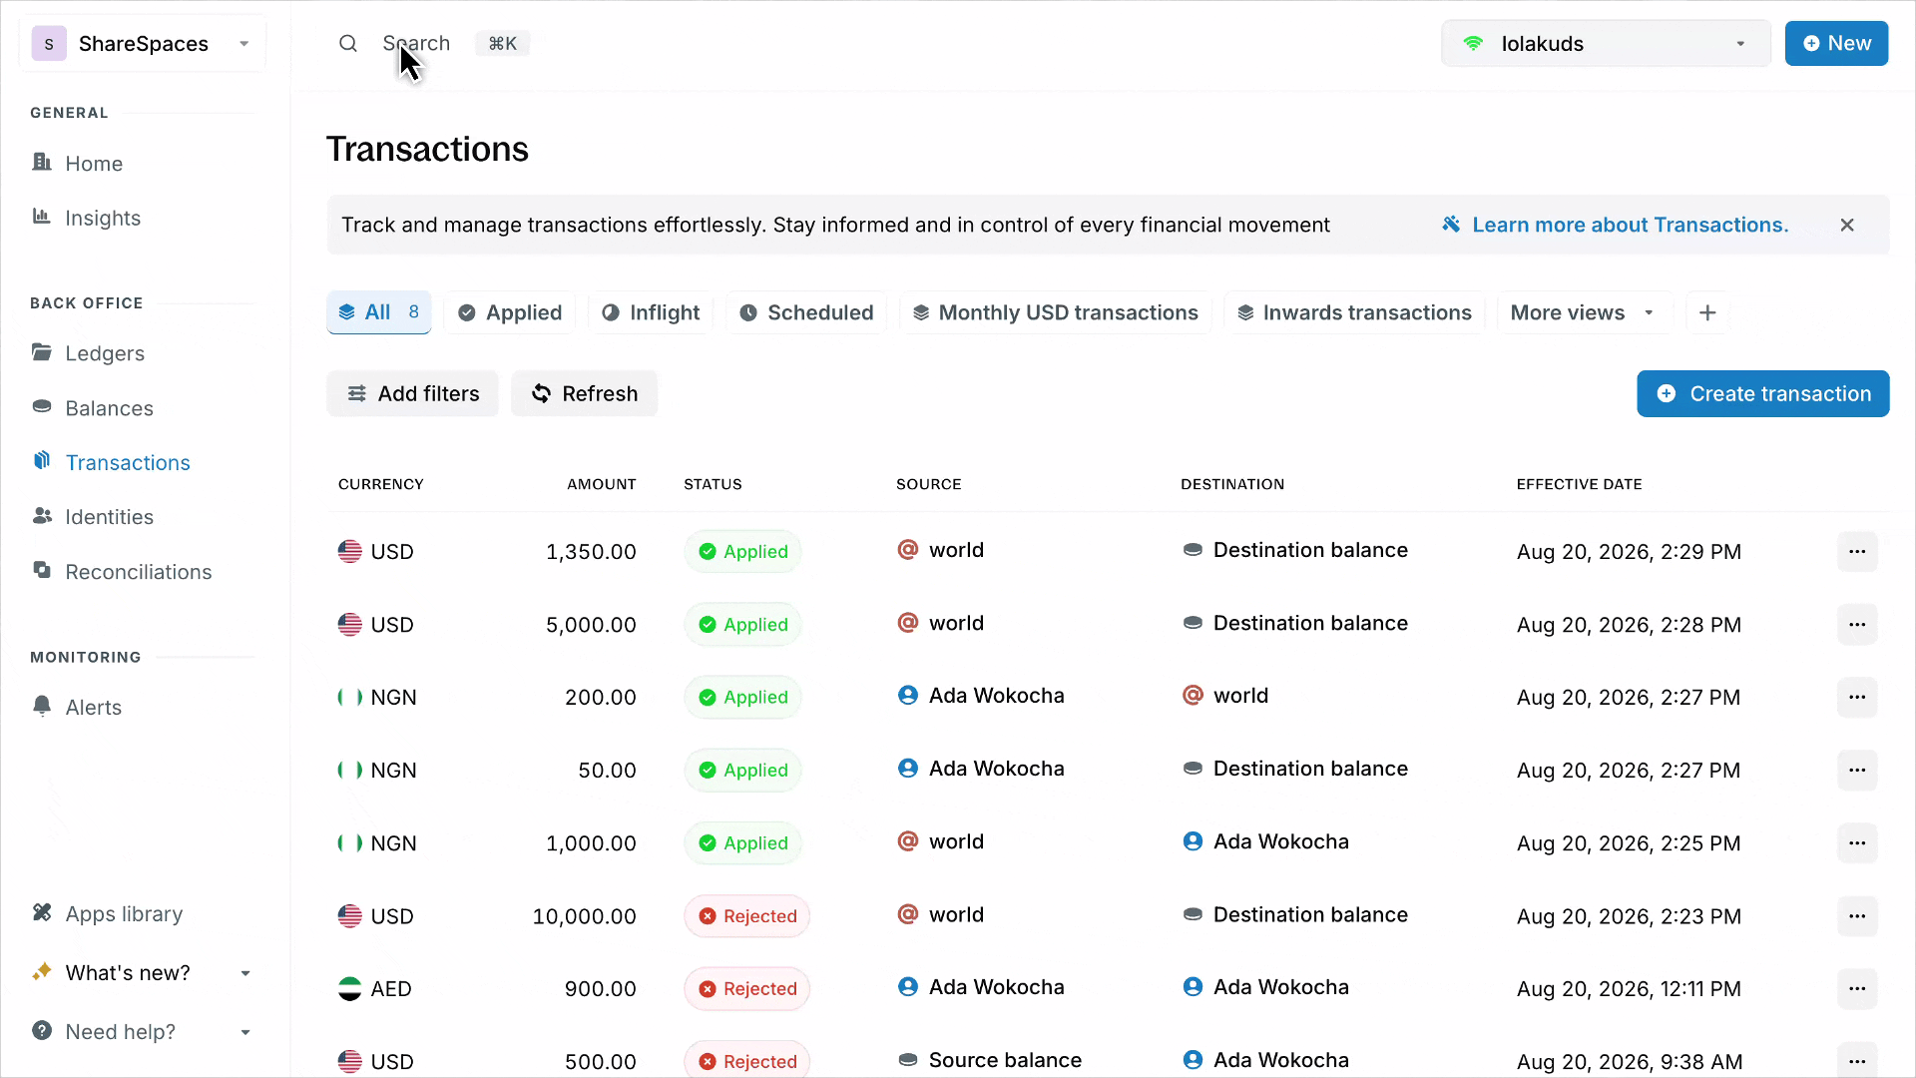Click the Add filters button
This screenshot has width=1916, height=1078.
(412, 394)
